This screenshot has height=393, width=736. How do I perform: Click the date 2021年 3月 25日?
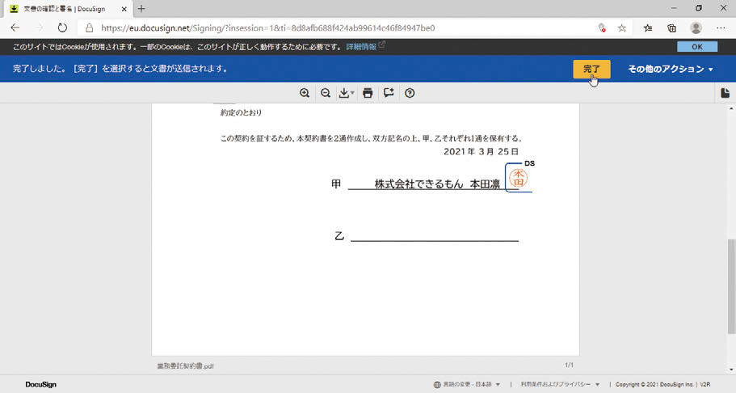point(482,151)
